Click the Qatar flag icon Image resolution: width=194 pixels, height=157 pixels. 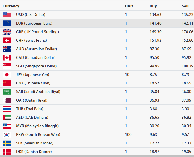pos(7,100)
